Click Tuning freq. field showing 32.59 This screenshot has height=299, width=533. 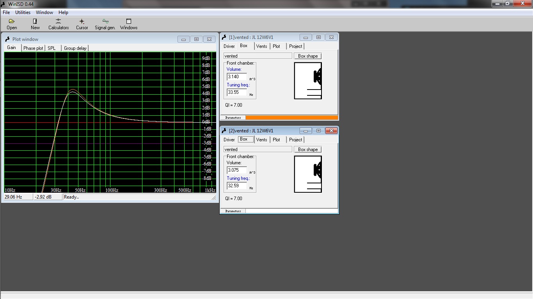point(236,186)
